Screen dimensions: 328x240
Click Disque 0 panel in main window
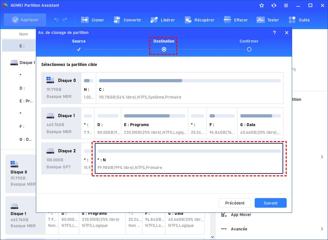pyautogui.click(x=21, y=173)
